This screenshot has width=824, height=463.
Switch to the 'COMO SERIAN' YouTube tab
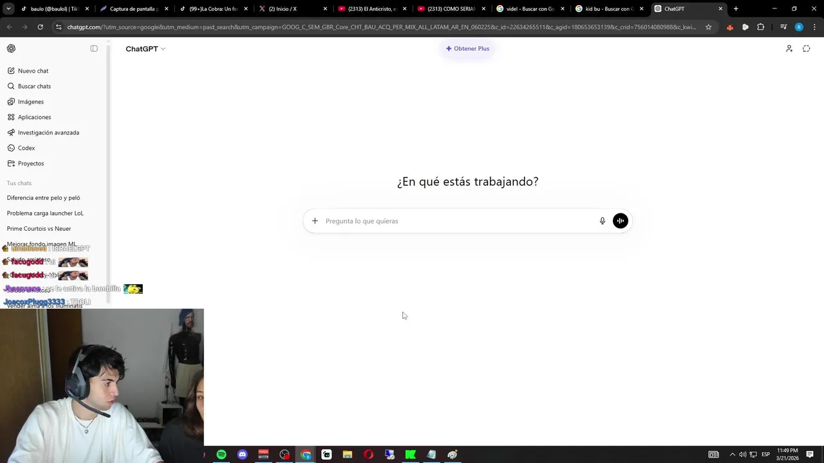449,9
